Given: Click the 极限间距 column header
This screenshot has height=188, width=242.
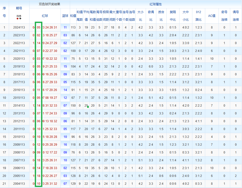Looking at the screenshot, I should [106, 16].
